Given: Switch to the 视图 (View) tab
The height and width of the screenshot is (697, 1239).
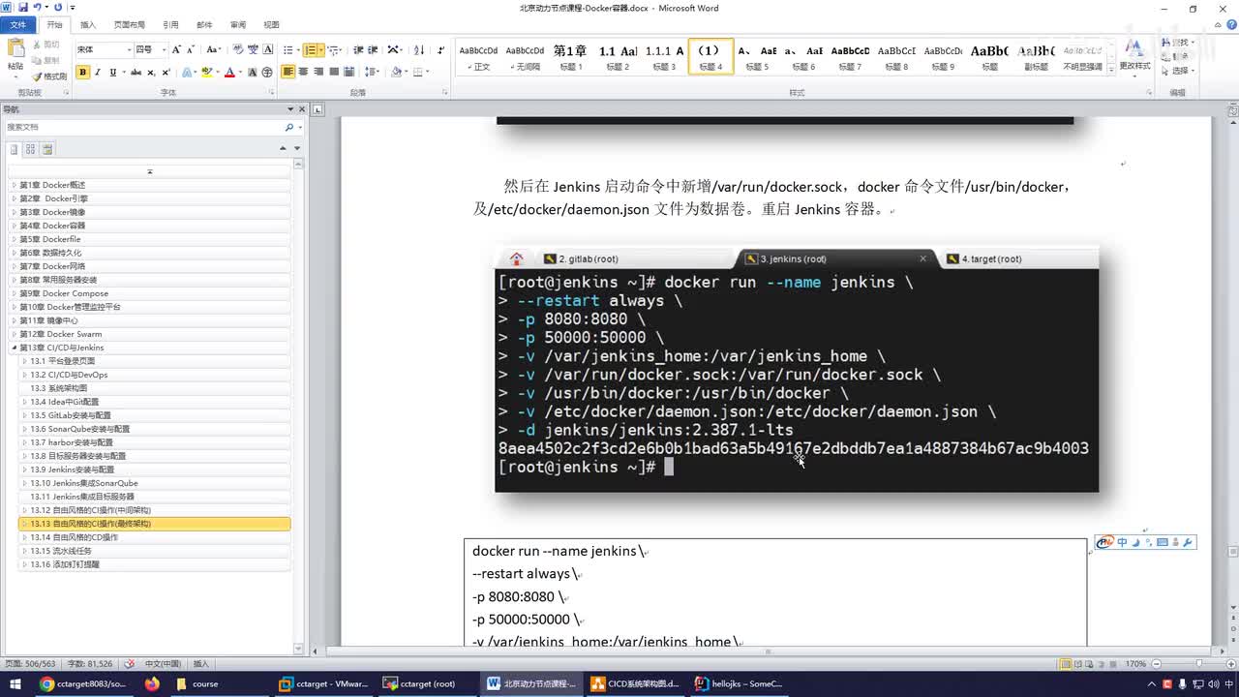Looking at the screenshot, I should (x=271, y=25).
